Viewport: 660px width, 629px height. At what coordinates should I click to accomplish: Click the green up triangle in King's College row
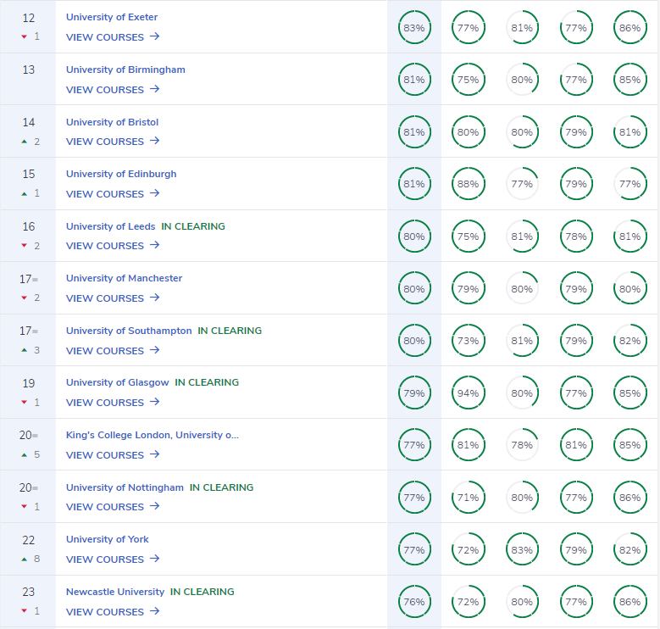point(25,454)
